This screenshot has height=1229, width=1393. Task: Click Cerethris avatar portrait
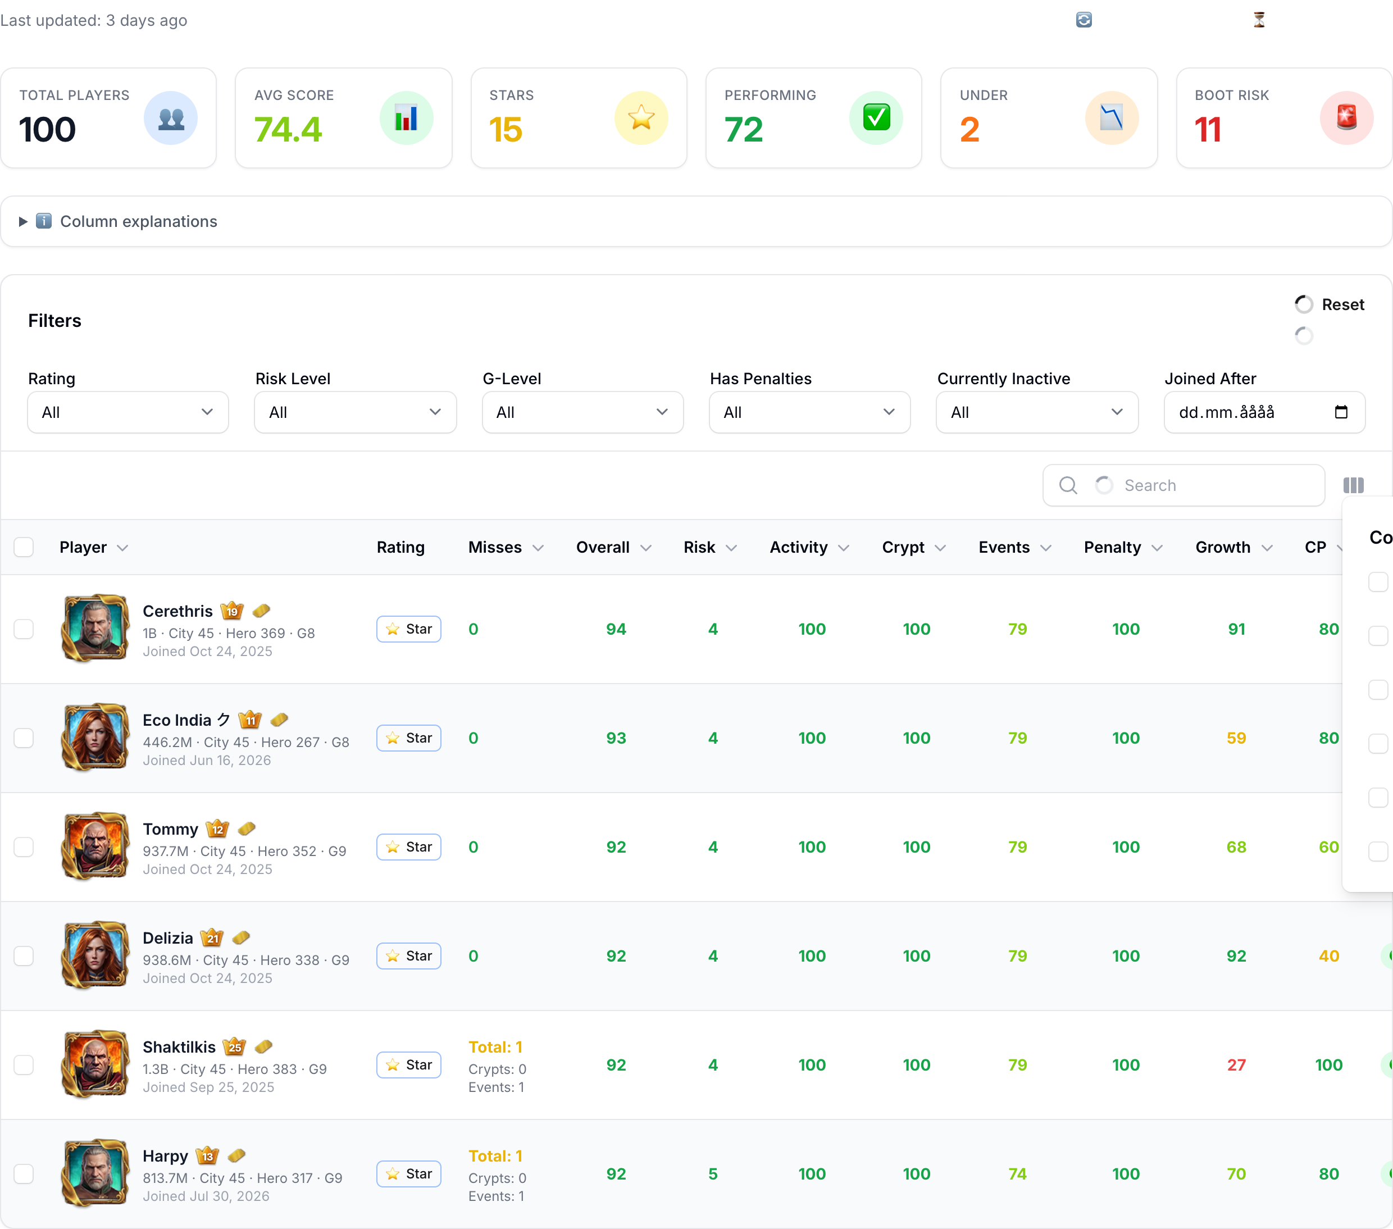click(95, 629)
